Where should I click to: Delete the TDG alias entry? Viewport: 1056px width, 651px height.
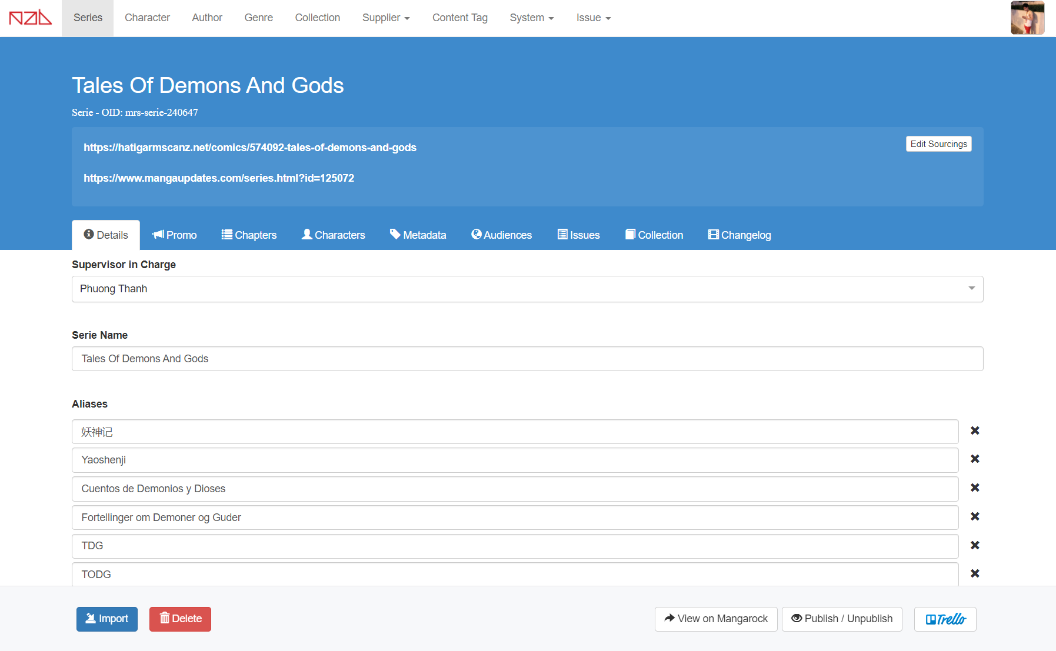[x=974, y=546]
